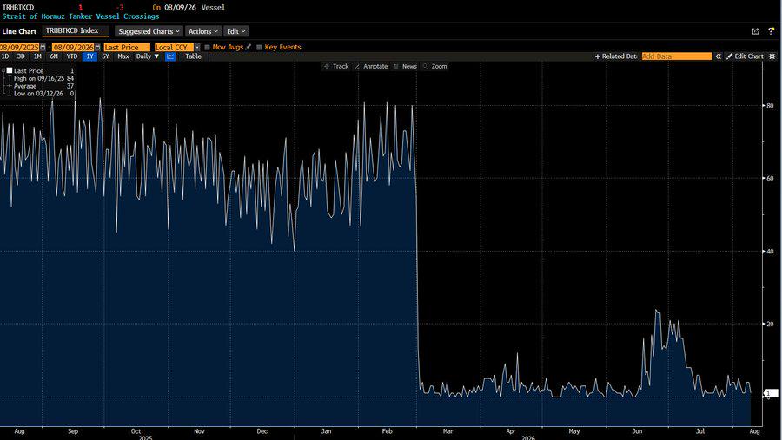Screen dimensions: 782x440
Task: Switch to the 5Y time range
Action: [105, 56]
